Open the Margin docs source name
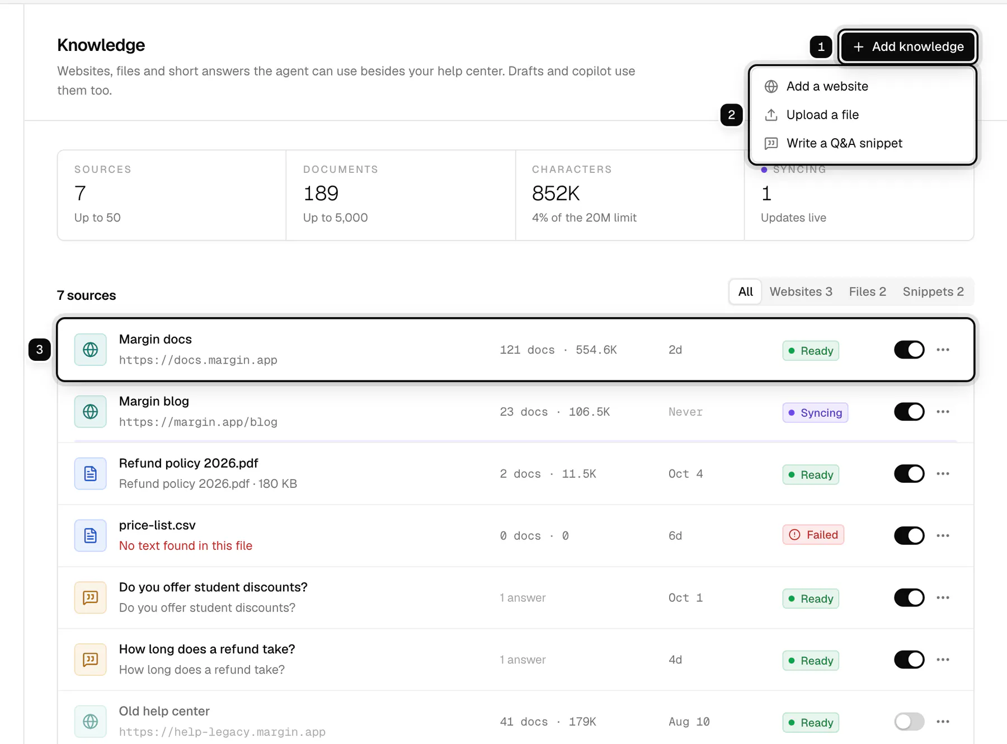Screen dimensions: 1007x744 click(155, 340)
